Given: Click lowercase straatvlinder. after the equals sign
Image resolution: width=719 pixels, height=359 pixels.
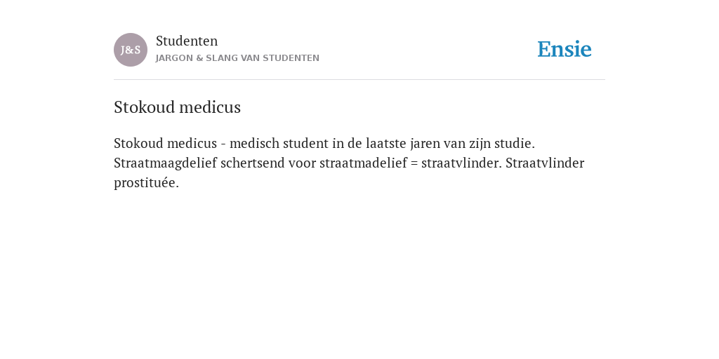Looking at the screenshot, I should [x=462, y=163].
